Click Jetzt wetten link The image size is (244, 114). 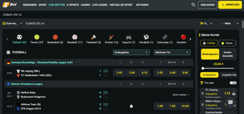[181, 94]
